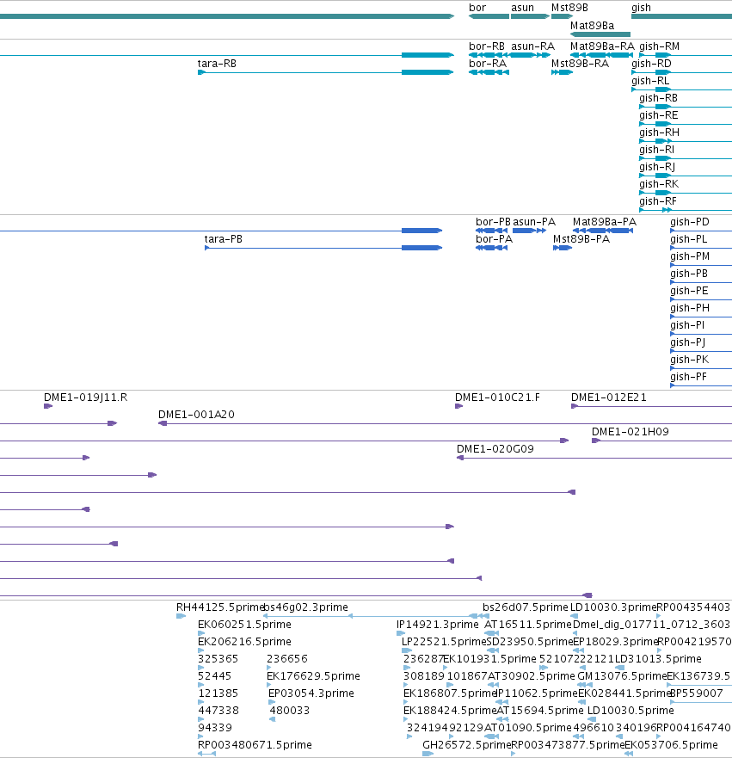Click the gish-PM protein label
This screenshot has height=758, width=732.
pos(690,256)
